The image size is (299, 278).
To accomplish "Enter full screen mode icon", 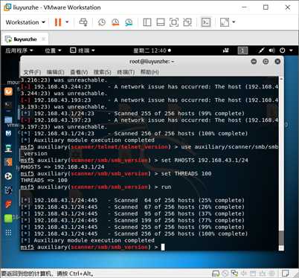I will tap(174, 22).
